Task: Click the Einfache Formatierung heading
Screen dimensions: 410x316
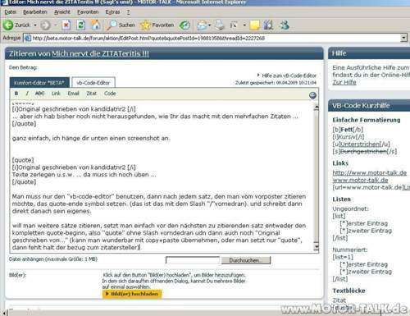Action: [367, 120]
